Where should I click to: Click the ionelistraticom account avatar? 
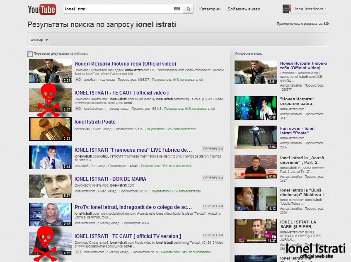(x=287, y=9)
